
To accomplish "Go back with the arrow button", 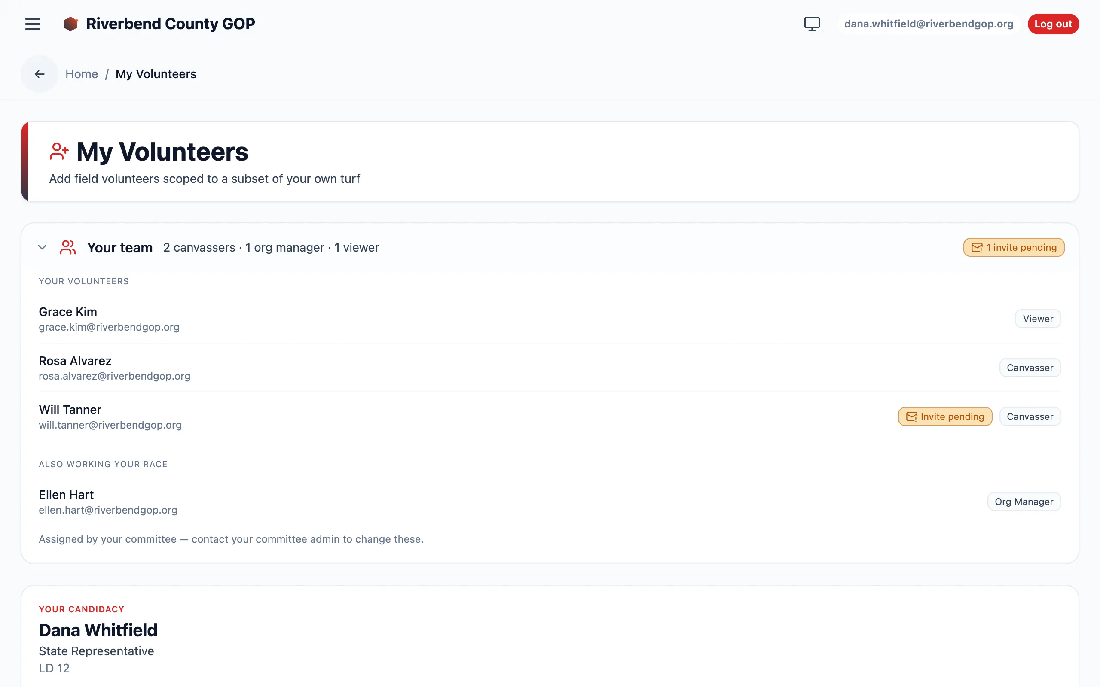I will 40,73.
